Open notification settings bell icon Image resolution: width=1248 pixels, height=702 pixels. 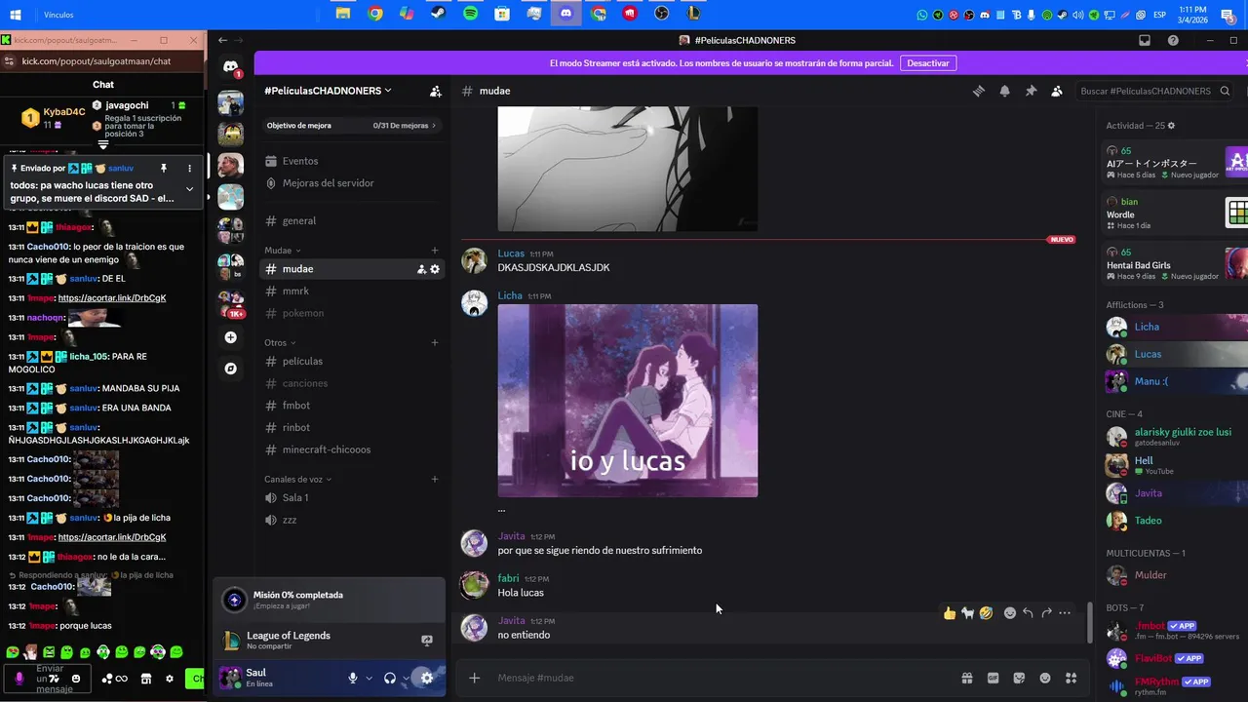click(x=1004, y=91)
